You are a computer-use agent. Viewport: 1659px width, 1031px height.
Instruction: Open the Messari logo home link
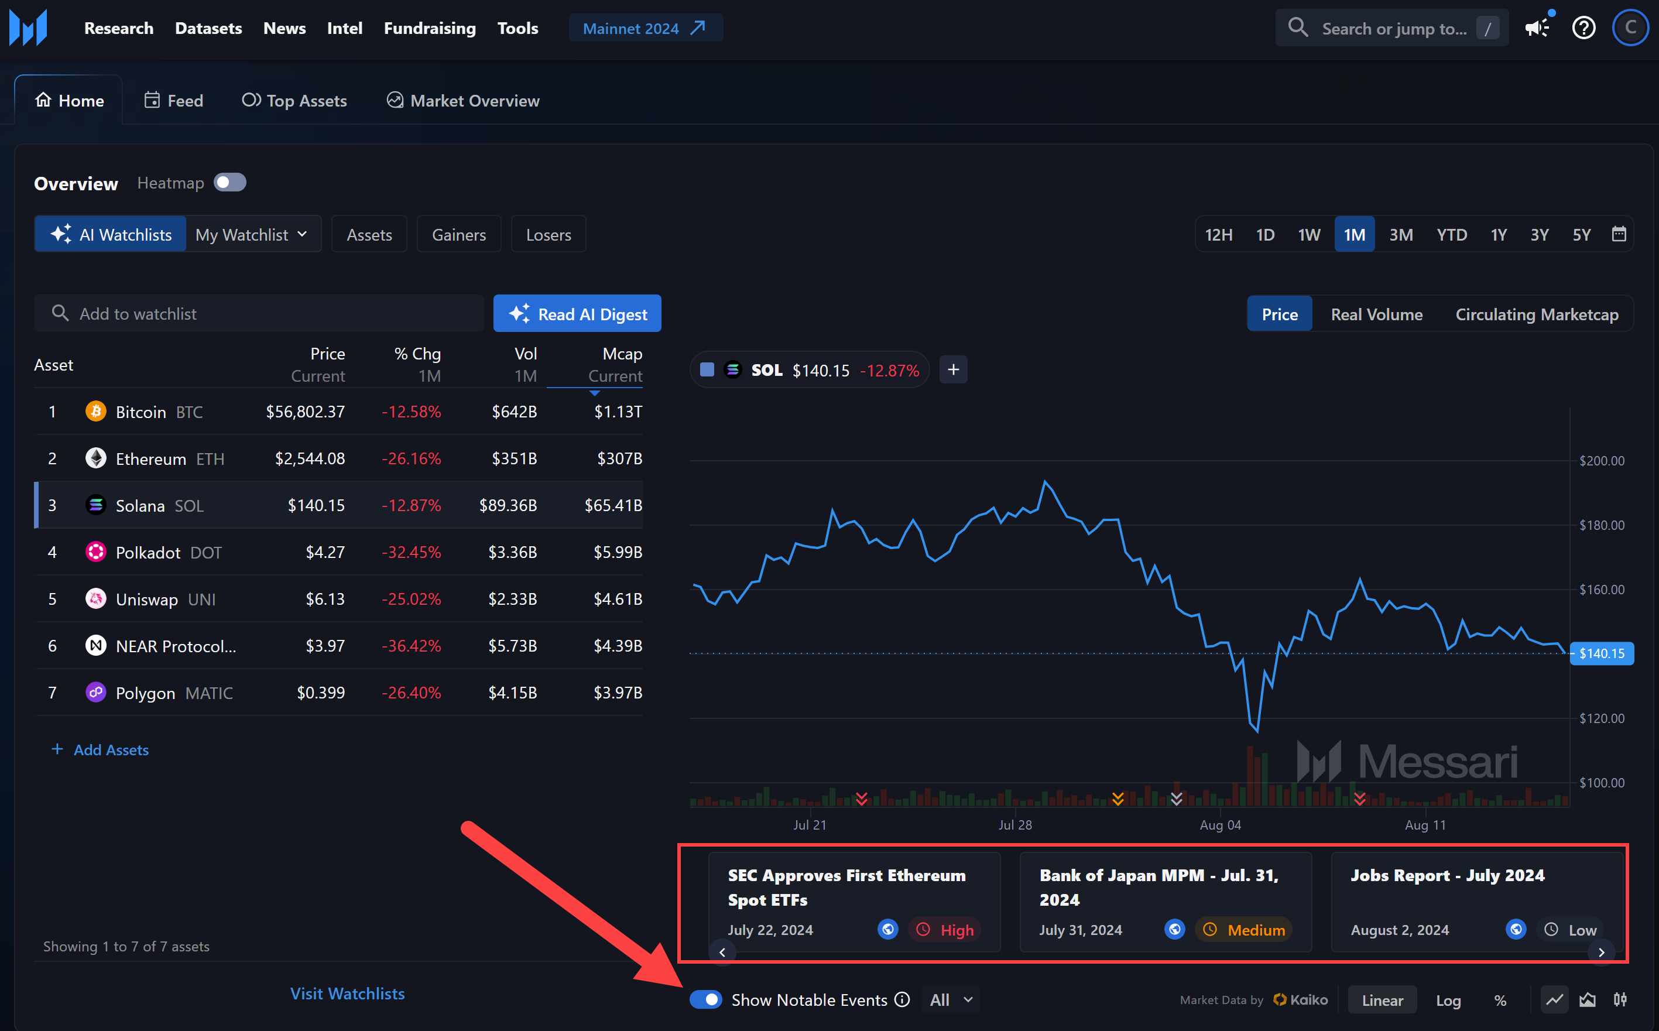(28, 28)
